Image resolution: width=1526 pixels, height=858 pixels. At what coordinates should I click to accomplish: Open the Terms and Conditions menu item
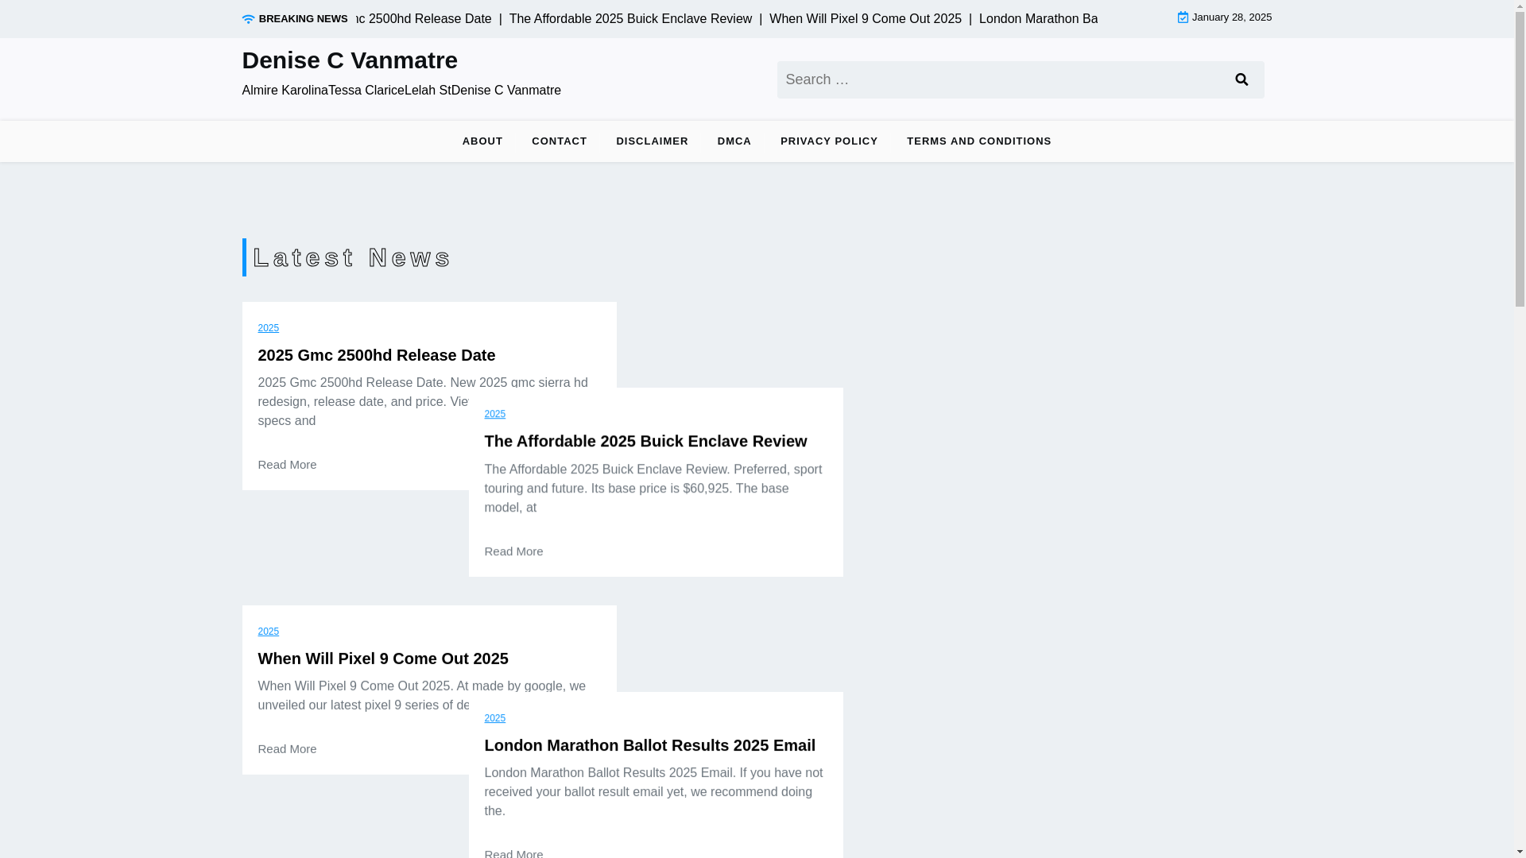pyautogui.click(x=979, y=141)
